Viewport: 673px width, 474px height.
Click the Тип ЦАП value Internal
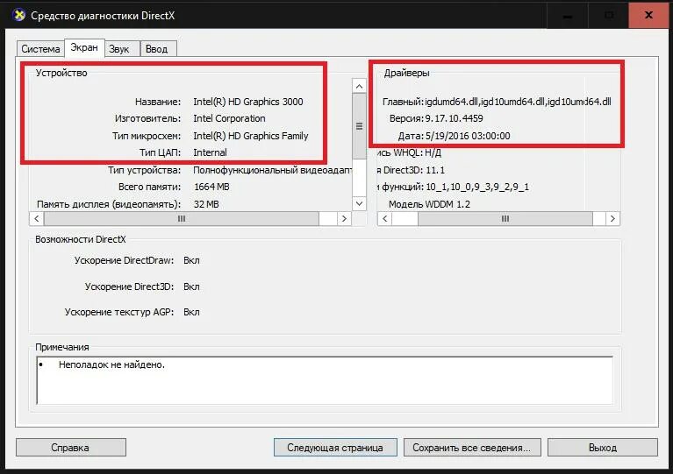point(210,152)
